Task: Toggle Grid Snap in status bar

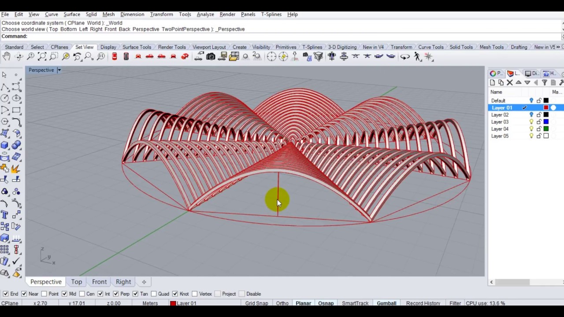Action: [x=256, y=303]
